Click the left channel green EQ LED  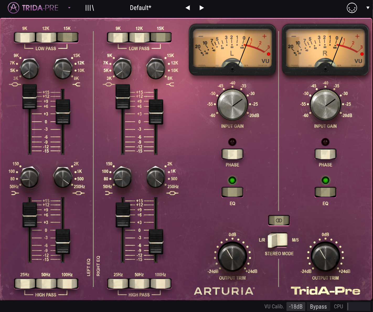(232, 180)
